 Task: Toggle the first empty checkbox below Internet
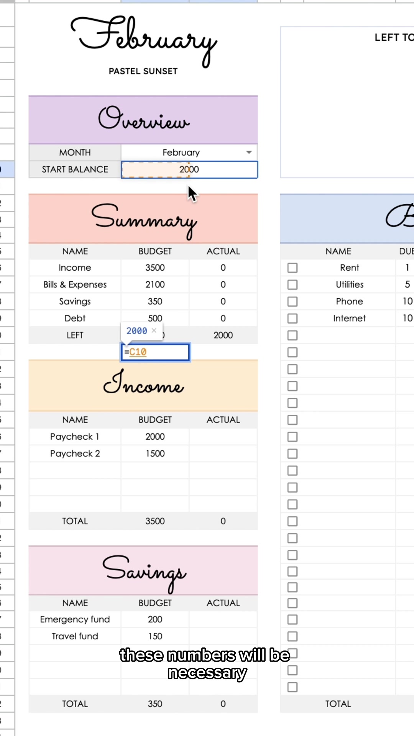coord(292,335)
